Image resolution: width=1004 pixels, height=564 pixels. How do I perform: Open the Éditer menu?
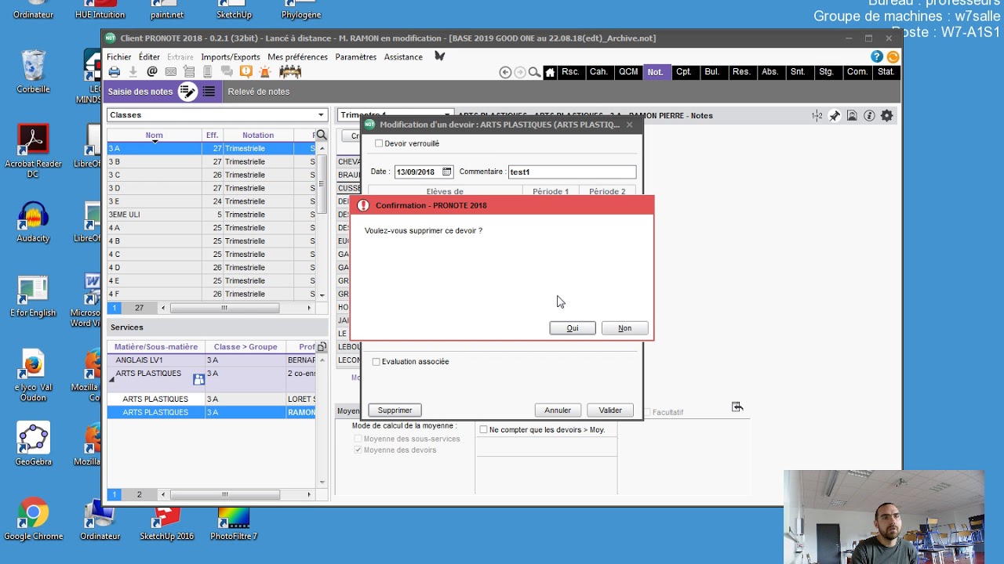click(x=149, y=56)
